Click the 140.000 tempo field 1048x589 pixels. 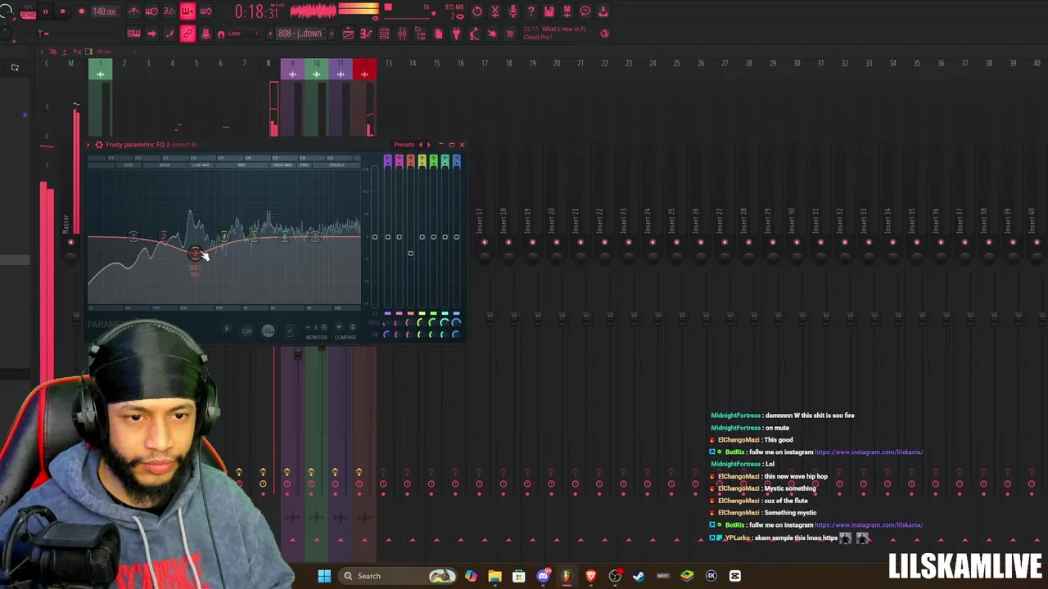104,11
